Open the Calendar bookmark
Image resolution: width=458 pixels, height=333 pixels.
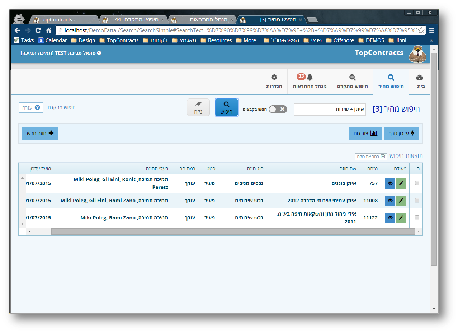coord(52,40)
